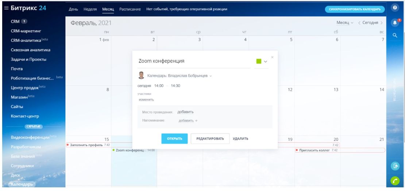The width and height of the screenshot is (405, 191).
Task: Select the Месяц view tab
Action: tap(108, 9)
